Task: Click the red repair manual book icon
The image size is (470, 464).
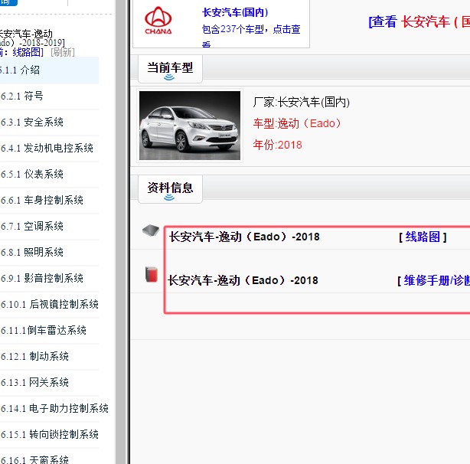Action: coord(152,274)
